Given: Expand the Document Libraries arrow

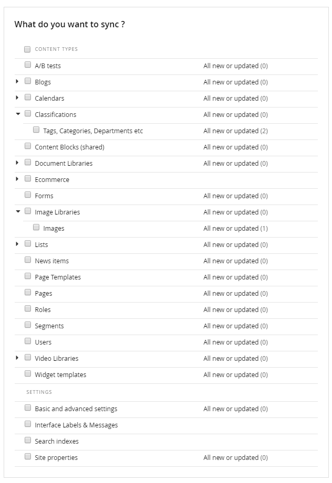Looking at the screenshot, I should [x=17, y=163].
